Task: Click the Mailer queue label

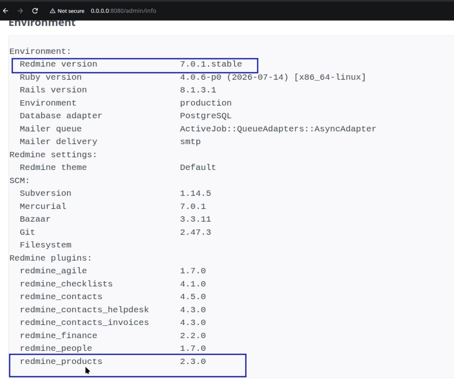Action: click(x=51, y=129)
